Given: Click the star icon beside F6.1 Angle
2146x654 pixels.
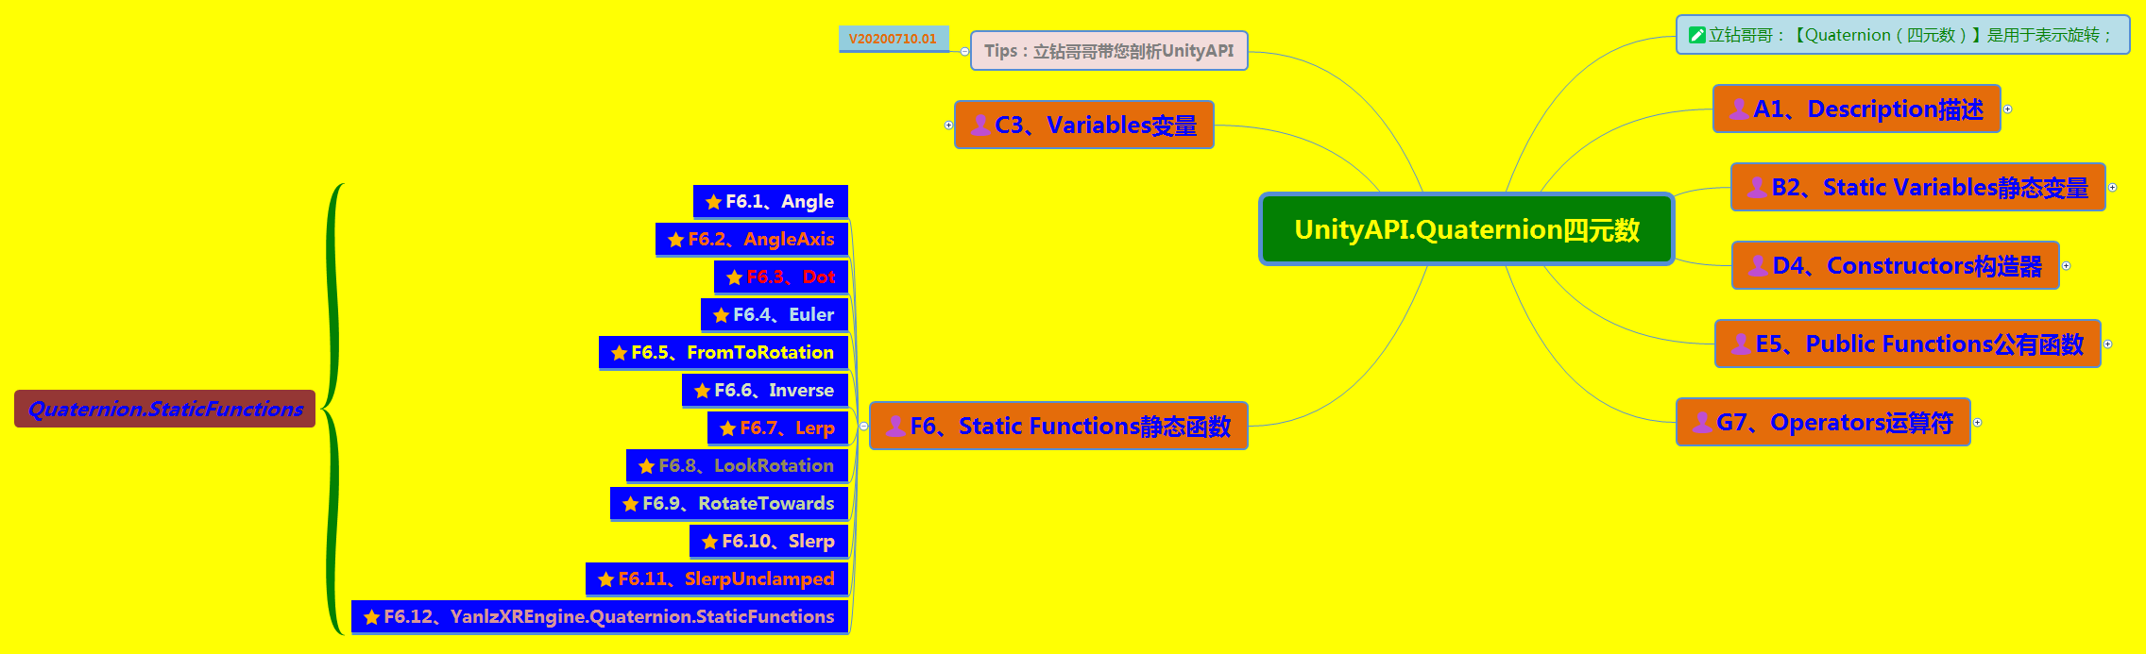Looking at the screenshot, I should [x=714, y=202].
